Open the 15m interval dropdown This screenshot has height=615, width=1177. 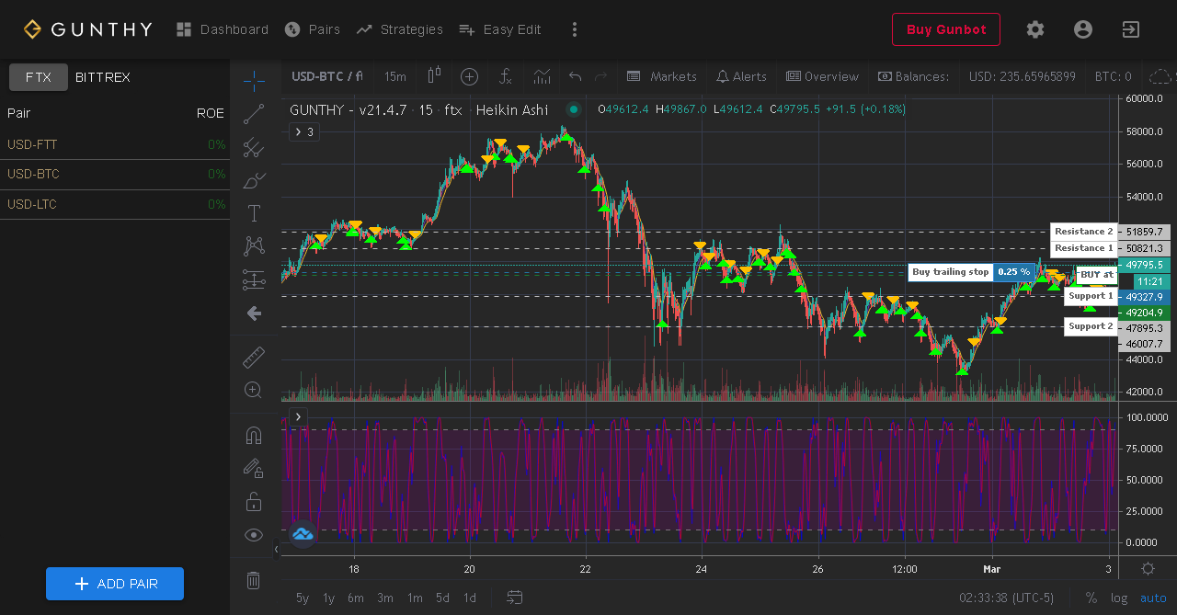click(x=395, y=76)
